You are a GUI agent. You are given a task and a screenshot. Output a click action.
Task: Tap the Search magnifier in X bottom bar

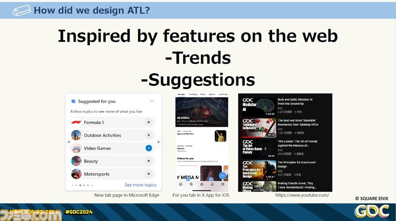click(x=191, y=184)
